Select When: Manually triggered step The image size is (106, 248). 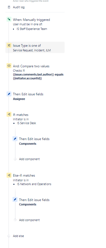pyautogui.click(x=35, y=24)
